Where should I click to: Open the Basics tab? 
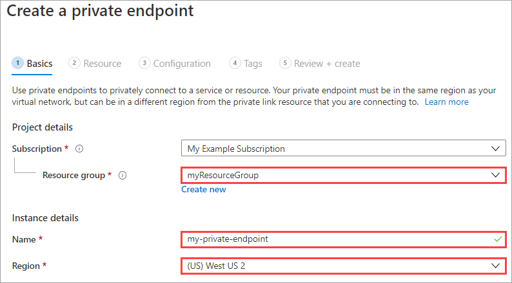[39, 64]
